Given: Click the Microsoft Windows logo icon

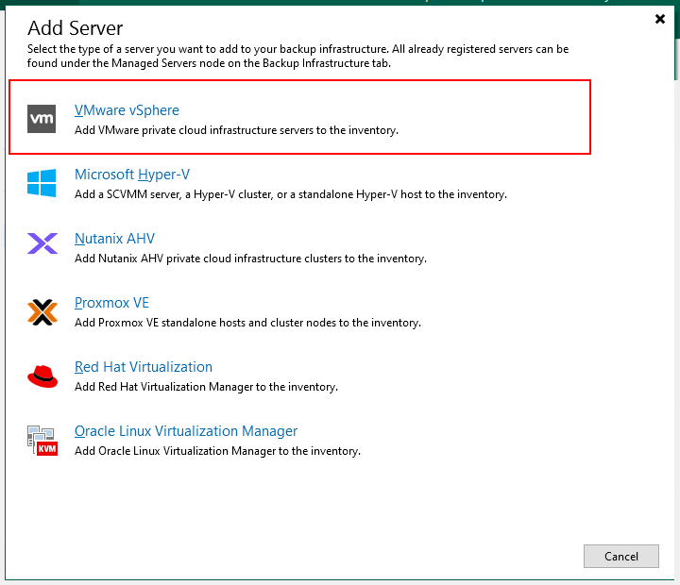Looking at the screenshot, I should [42, 183].
